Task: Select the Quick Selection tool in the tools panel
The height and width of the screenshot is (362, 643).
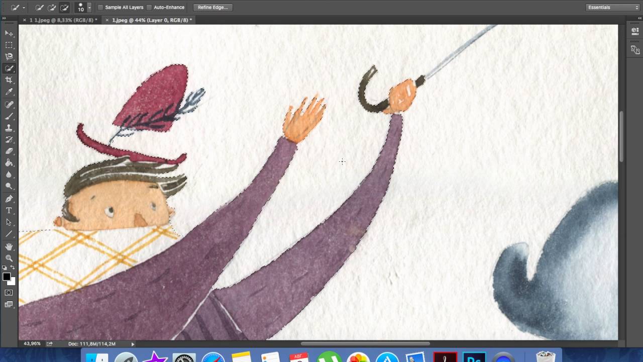Action: pyautogui.click(x=9, y=68)
